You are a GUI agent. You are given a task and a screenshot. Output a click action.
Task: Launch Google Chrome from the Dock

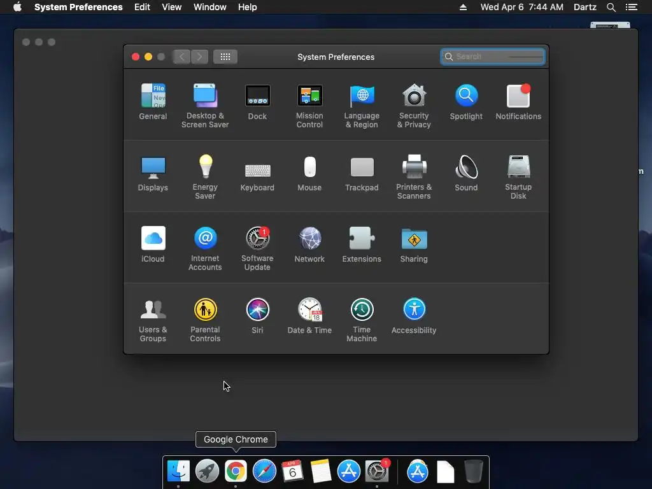click(236, 471)
